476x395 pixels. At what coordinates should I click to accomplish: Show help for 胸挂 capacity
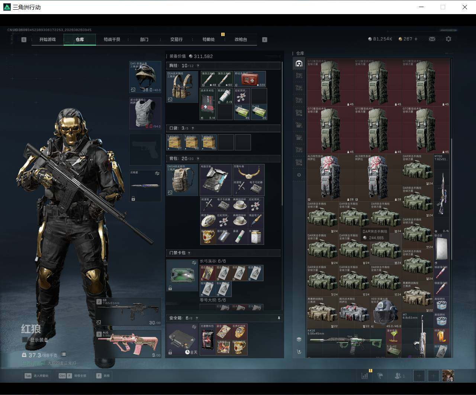[198, 66]
